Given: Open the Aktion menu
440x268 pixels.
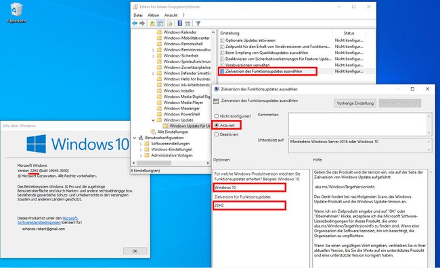Looking at the screenshot, I should point(153,15).
